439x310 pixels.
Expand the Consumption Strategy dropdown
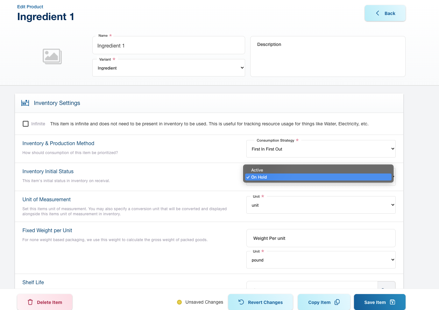point(321,149)
